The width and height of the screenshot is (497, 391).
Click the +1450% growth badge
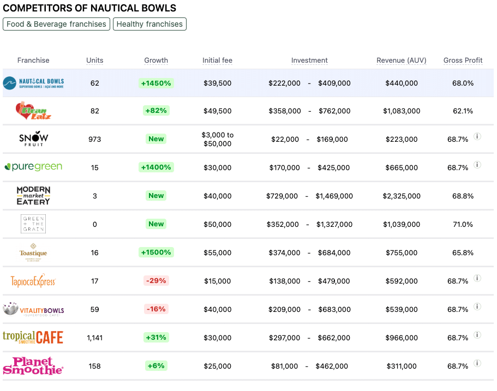click(156, 83)
